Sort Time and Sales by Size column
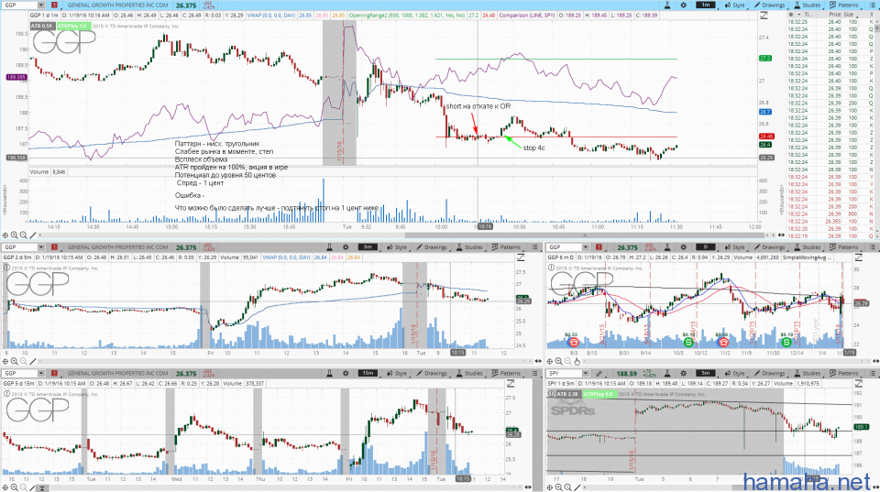Image resolution: width=880 pixels, height=492 pixels. click(849, 14)
